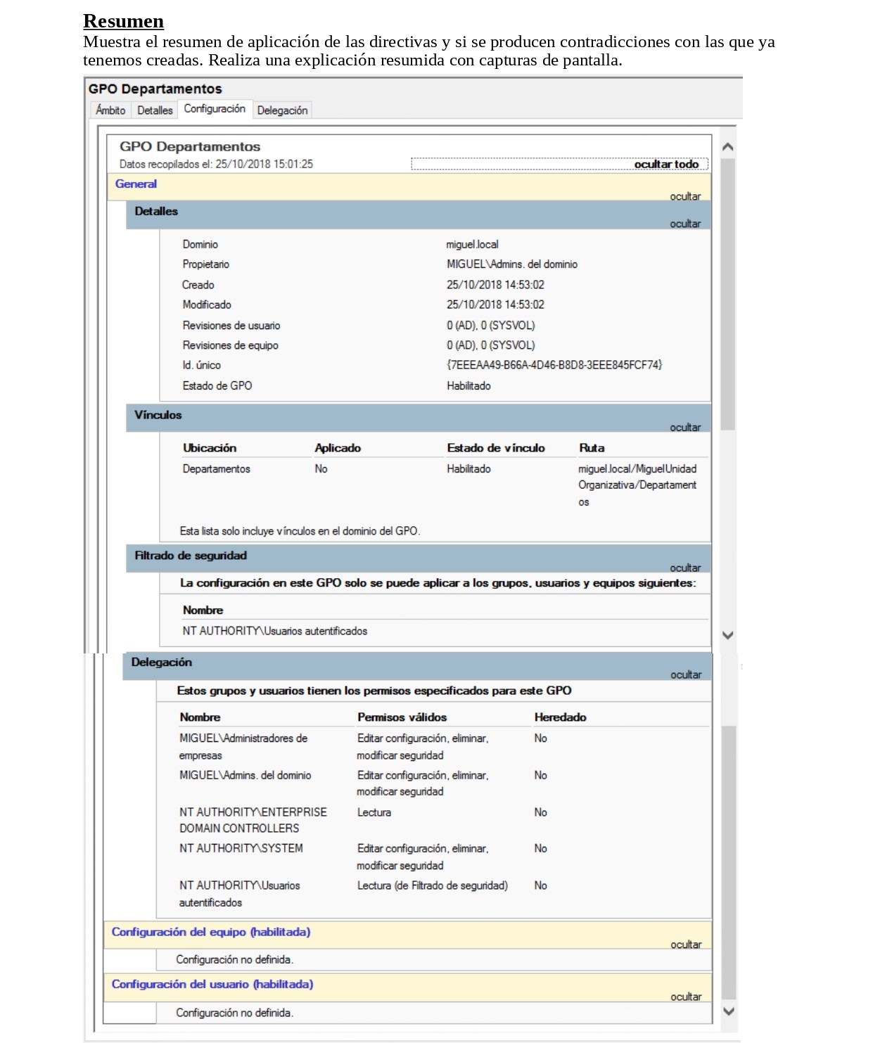Click the domain value miguel.local

(x=472, y=244)
